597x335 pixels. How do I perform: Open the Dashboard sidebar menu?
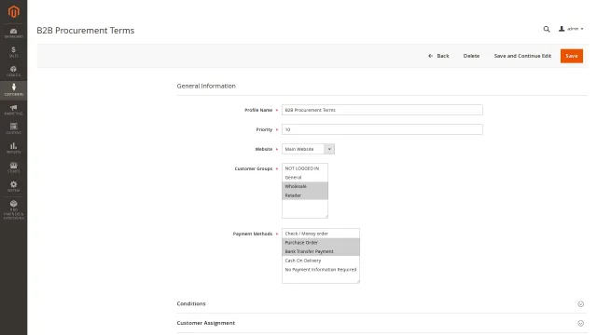(14, 33)
